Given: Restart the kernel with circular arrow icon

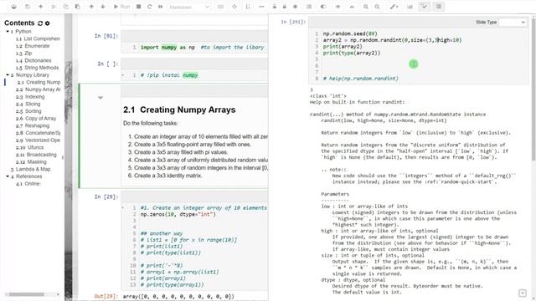Looking at the screenshot, I should click(x=149, y=7).
